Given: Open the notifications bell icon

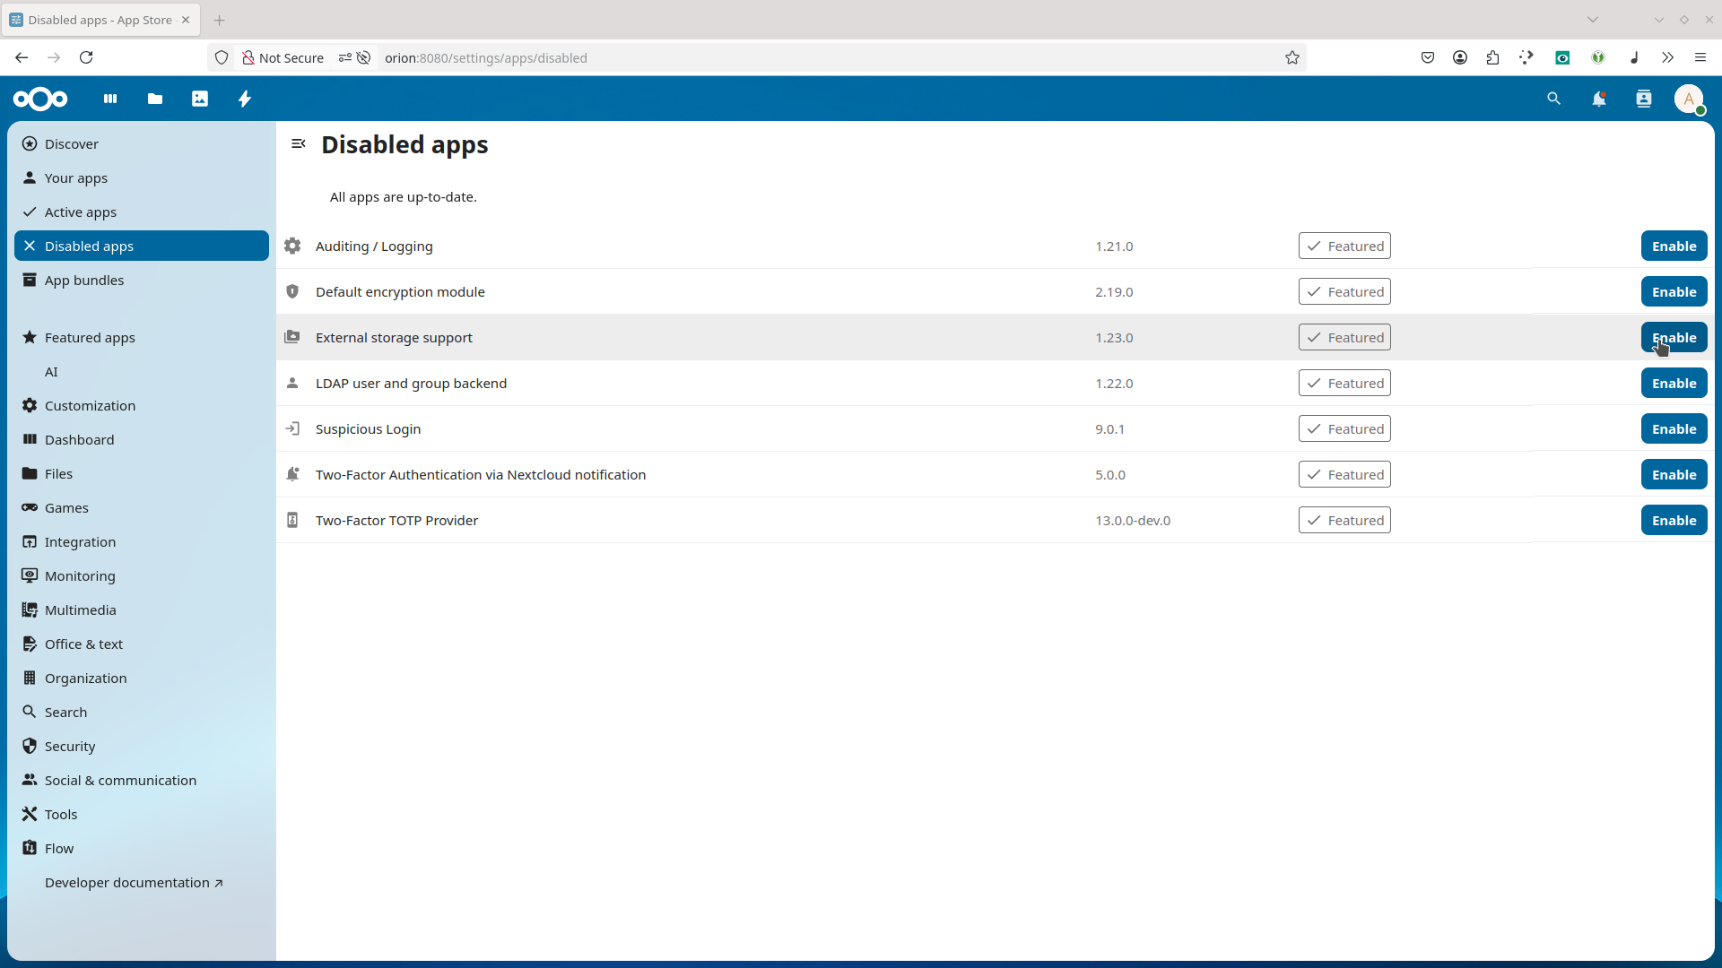Looking at the screenshot, I should click(1599, 99).
